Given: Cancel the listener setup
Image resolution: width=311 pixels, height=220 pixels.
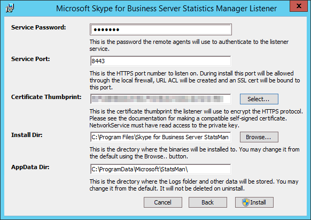Looking at the screenshot, I should click(x=163, y=202).
